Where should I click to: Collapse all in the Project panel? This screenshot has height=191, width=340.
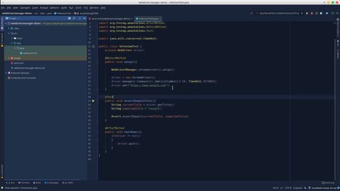coord(74,19)
